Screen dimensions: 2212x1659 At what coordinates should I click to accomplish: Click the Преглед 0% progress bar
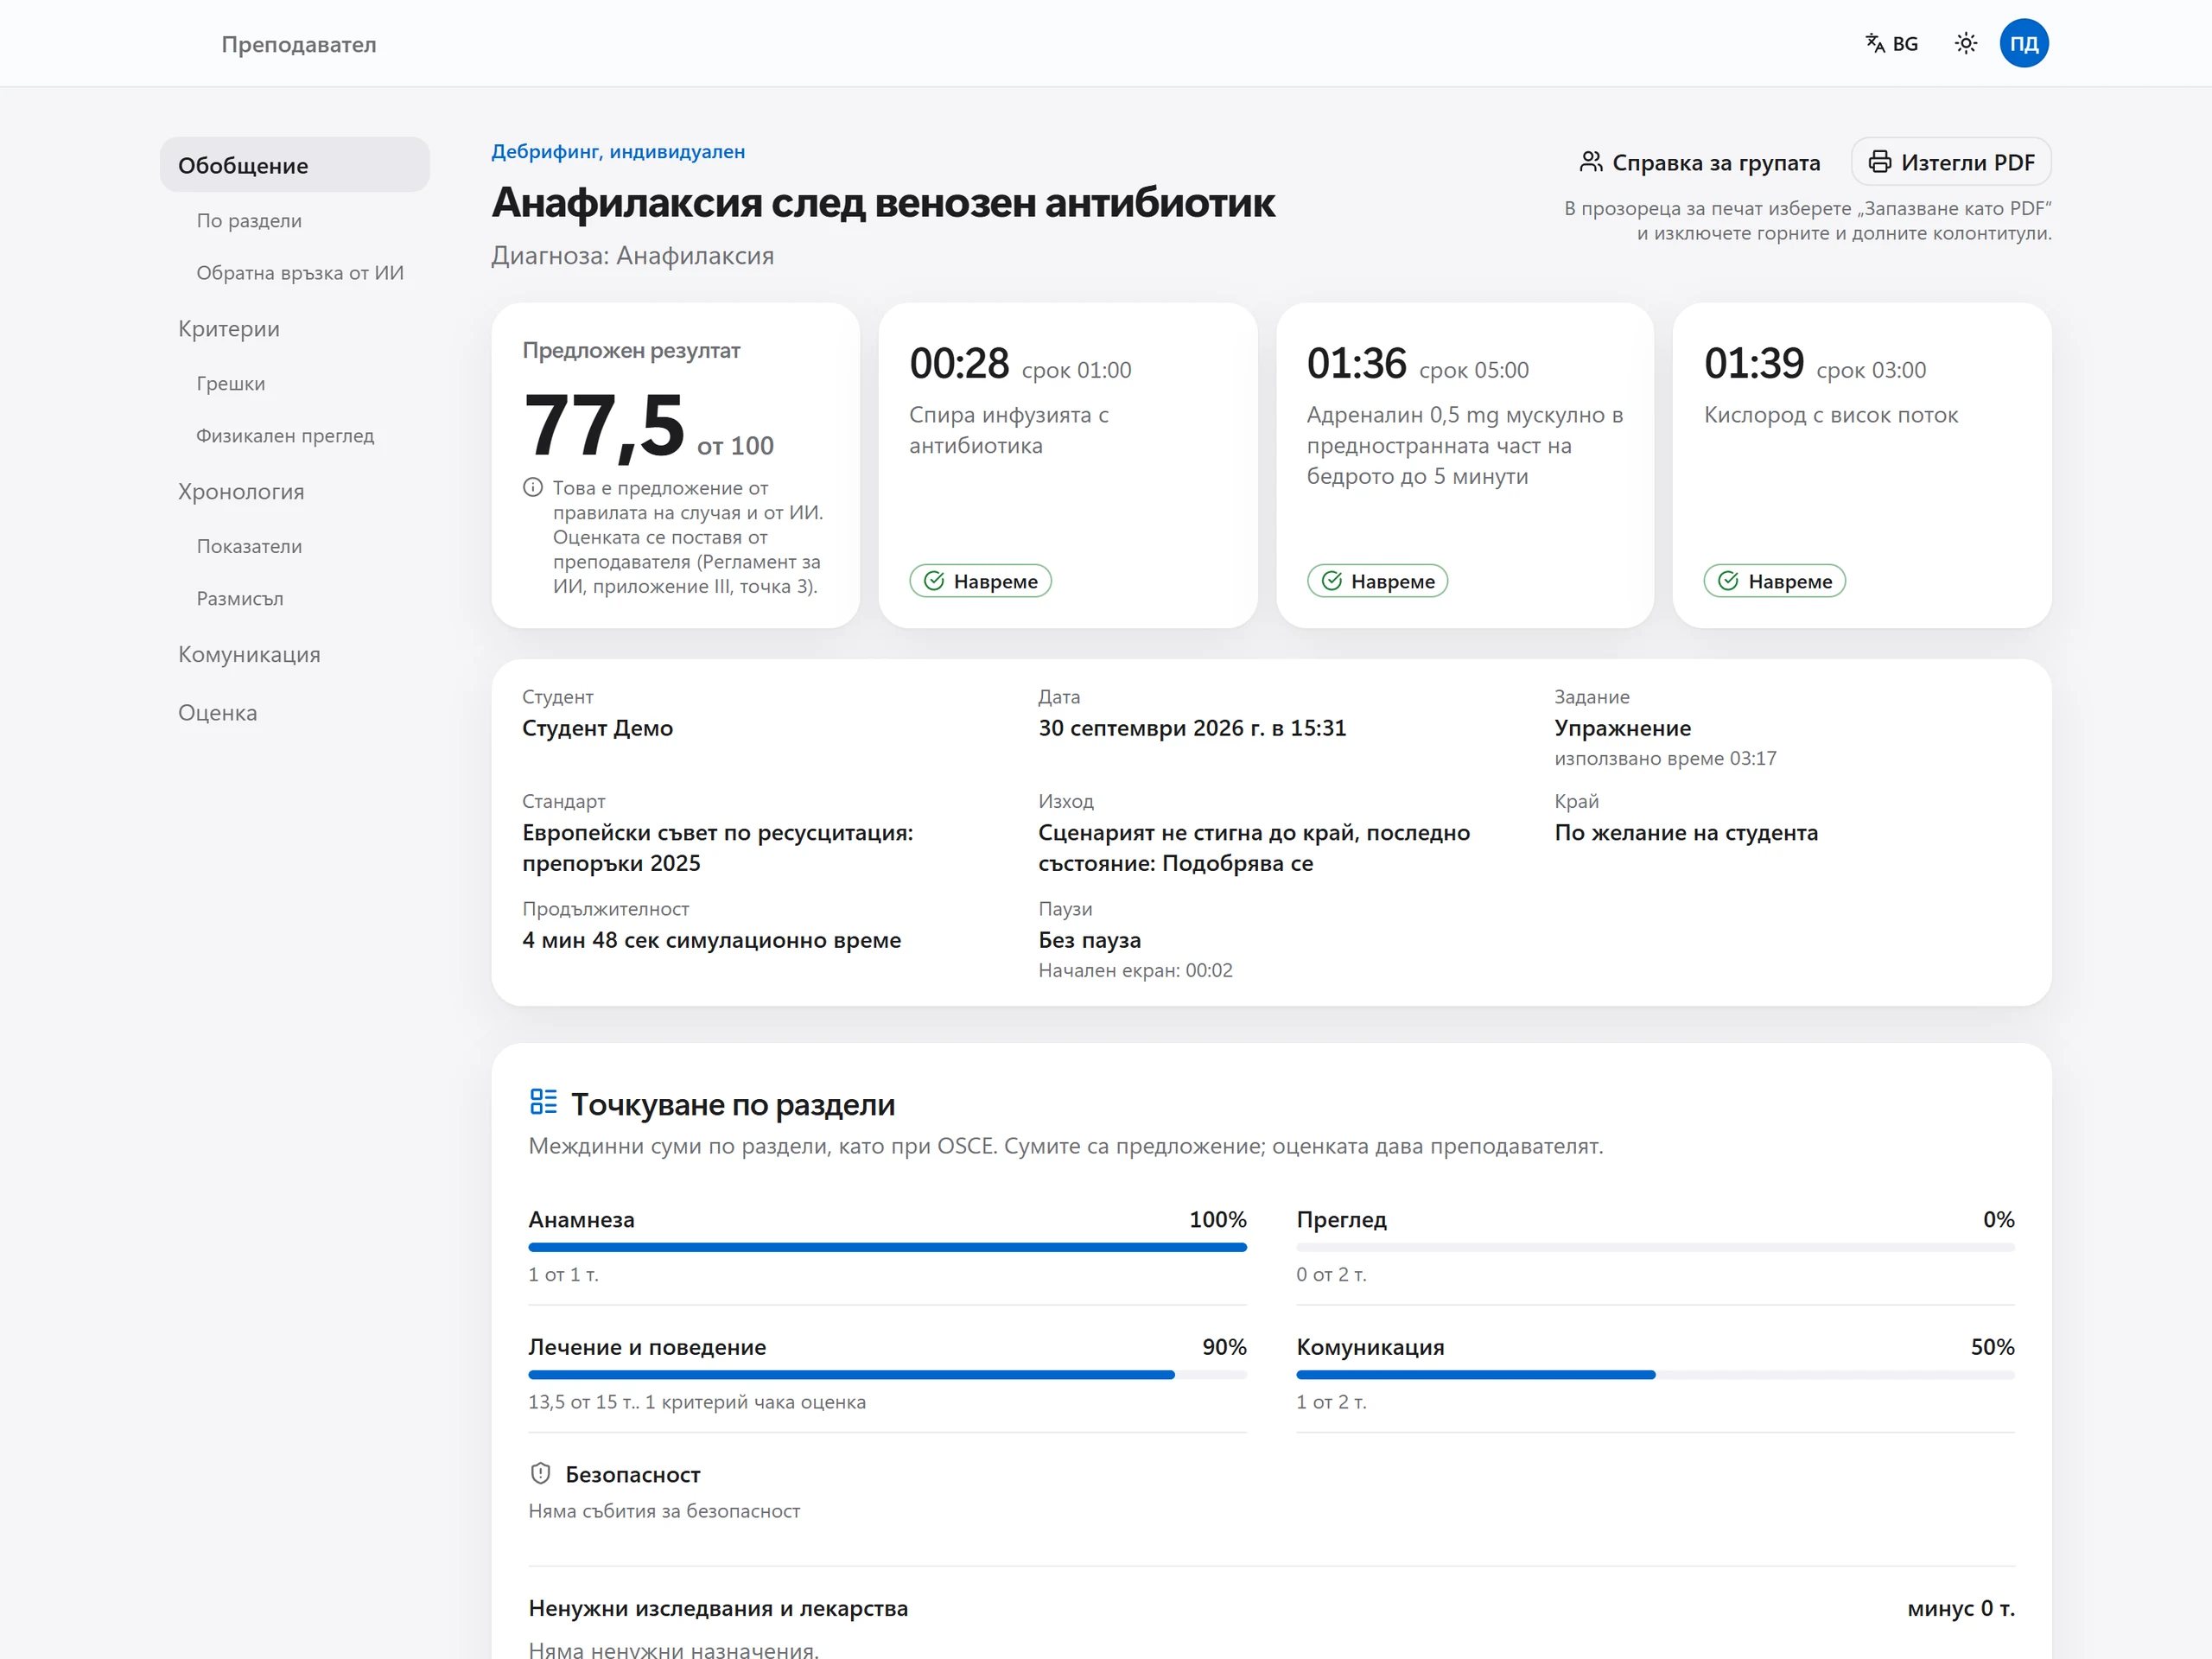[1655, 1247]
